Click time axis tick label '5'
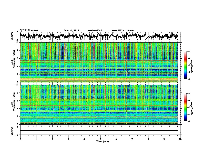Viewport: 203px width, 156px height. click(100, 139)
